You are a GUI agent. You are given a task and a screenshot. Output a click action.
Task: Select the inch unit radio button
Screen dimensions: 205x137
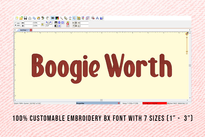[x=16, y=25]
